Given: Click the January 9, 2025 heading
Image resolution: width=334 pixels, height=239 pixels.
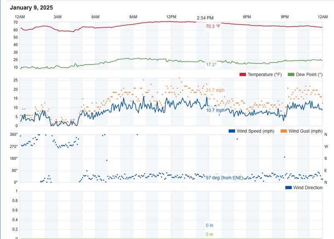Looking at the screenshot, I should (x=31, y=7).
